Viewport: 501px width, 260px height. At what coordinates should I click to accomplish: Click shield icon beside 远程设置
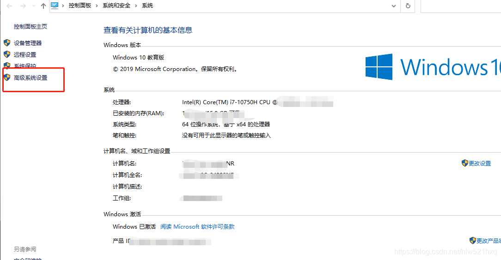[x=7, y=54]
